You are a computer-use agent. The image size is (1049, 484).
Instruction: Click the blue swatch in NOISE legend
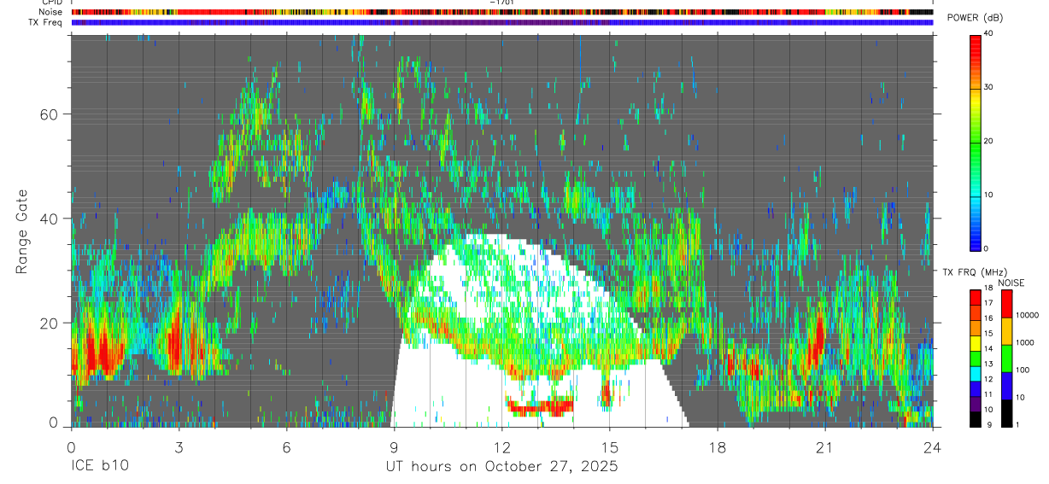pyautogui.click(x=1006, y=386)
